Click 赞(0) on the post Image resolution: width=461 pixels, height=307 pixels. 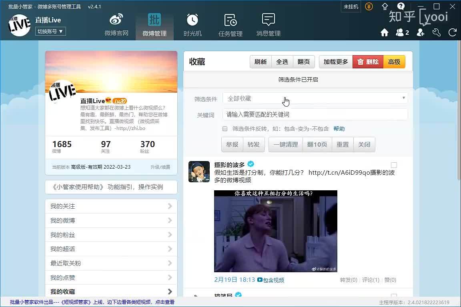click(390, 280)
